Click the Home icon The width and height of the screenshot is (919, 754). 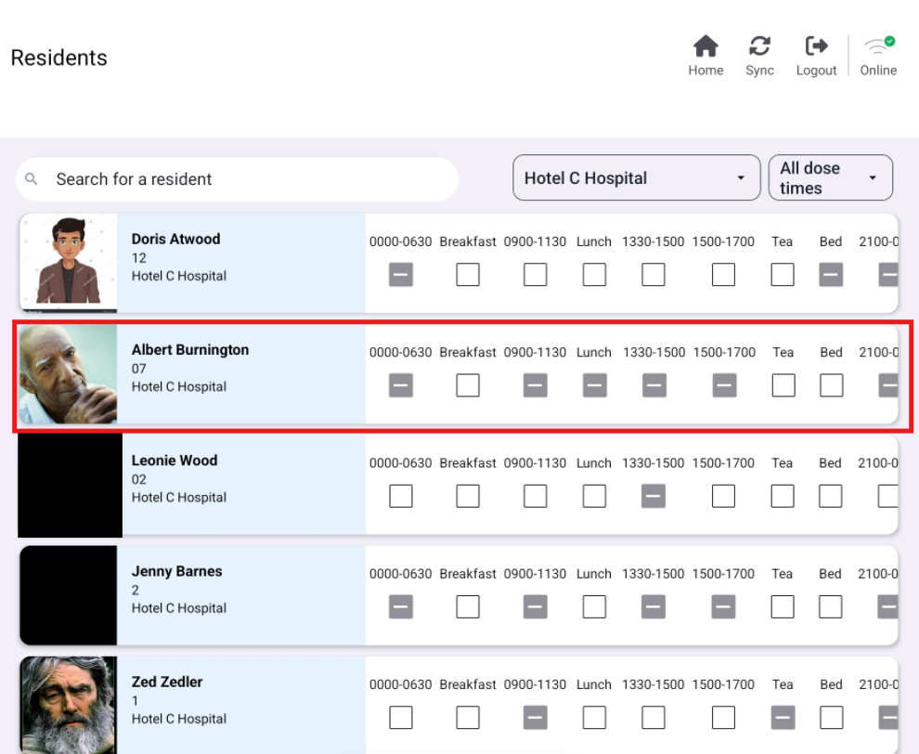coord(705,46)
